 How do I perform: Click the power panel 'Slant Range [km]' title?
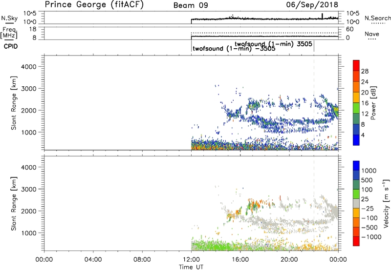click(14, 103)
